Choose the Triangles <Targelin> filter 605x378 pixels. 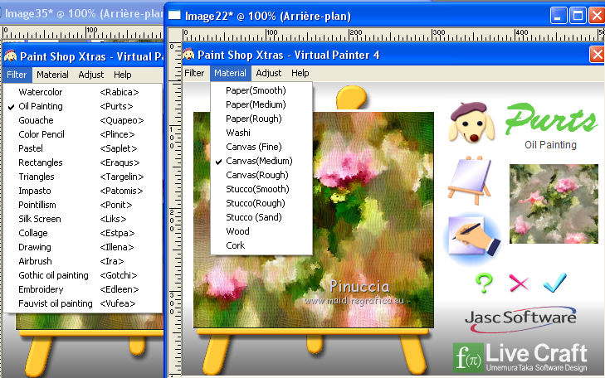(x=82, y=177)
